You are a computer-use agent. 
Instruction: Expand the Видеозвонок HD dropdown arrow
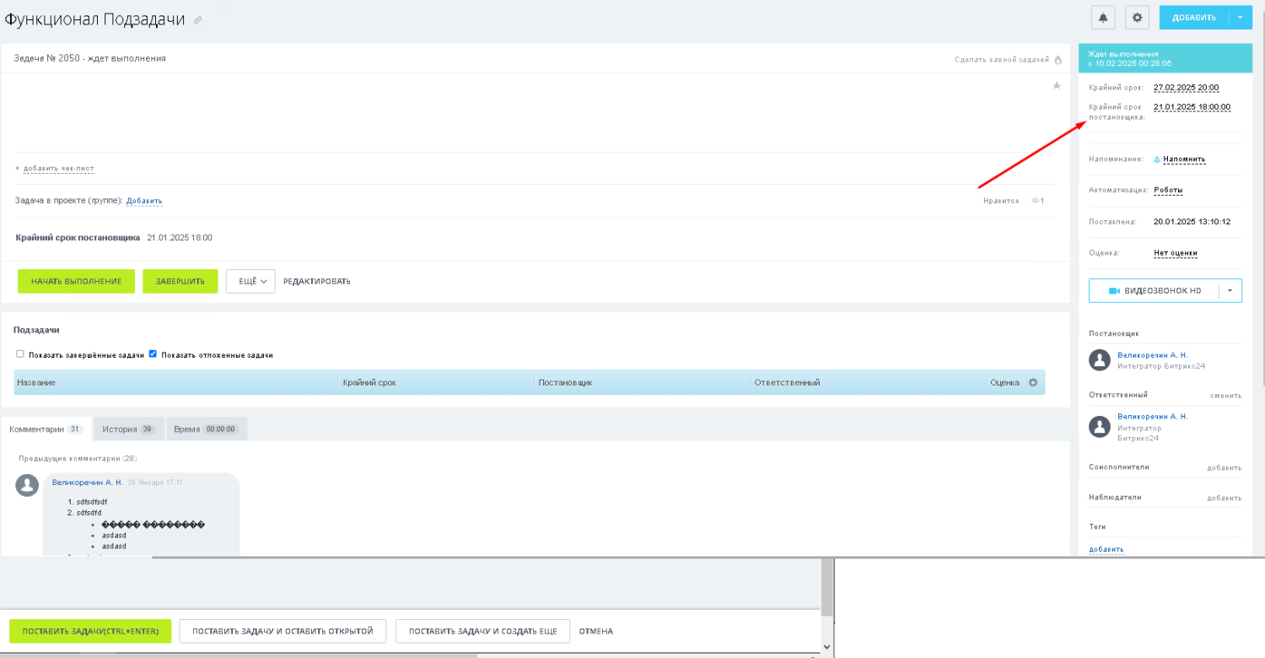(x=1230, y=290)
